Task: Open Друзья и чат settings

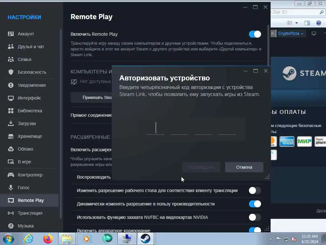Action: tap(31, 47)
